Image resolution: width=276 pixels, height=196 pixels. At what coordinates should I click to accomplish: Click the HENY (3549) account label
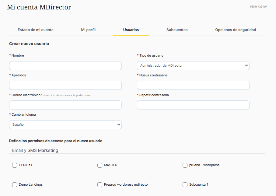pyautogui.click(x=258, y=6)
